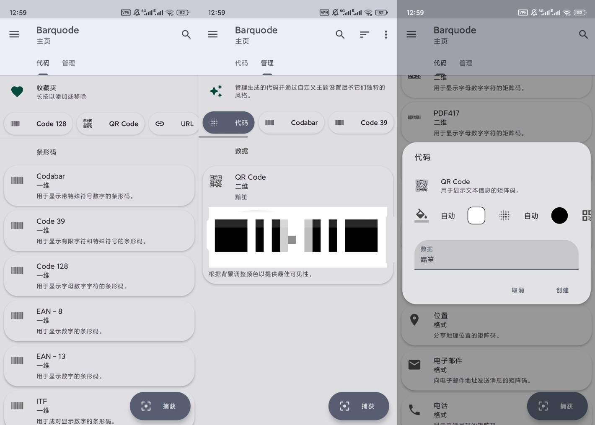Tap the dimmed 捕获 button beside 电话 card
This screenshot has width=595, height=425.
point(557,406)
